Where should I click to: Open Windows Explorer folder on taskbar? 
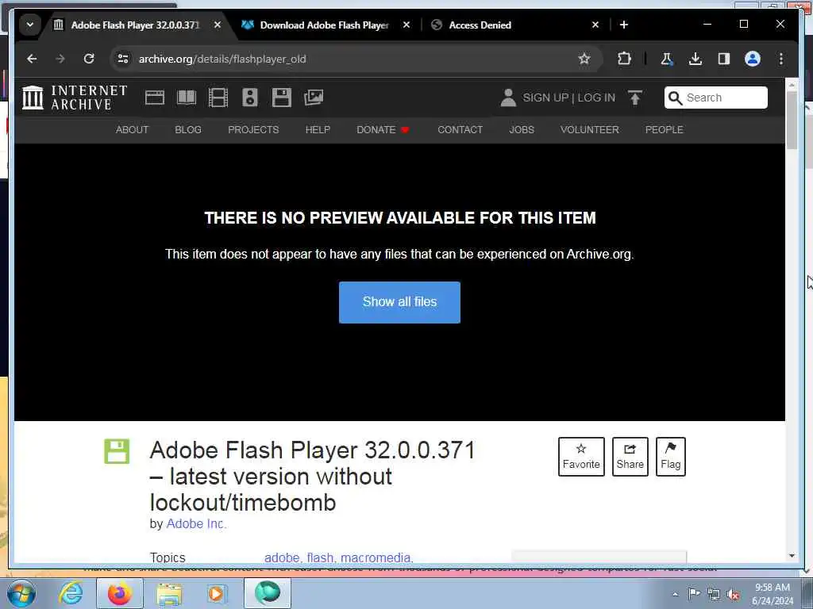(x=169, y=593)
